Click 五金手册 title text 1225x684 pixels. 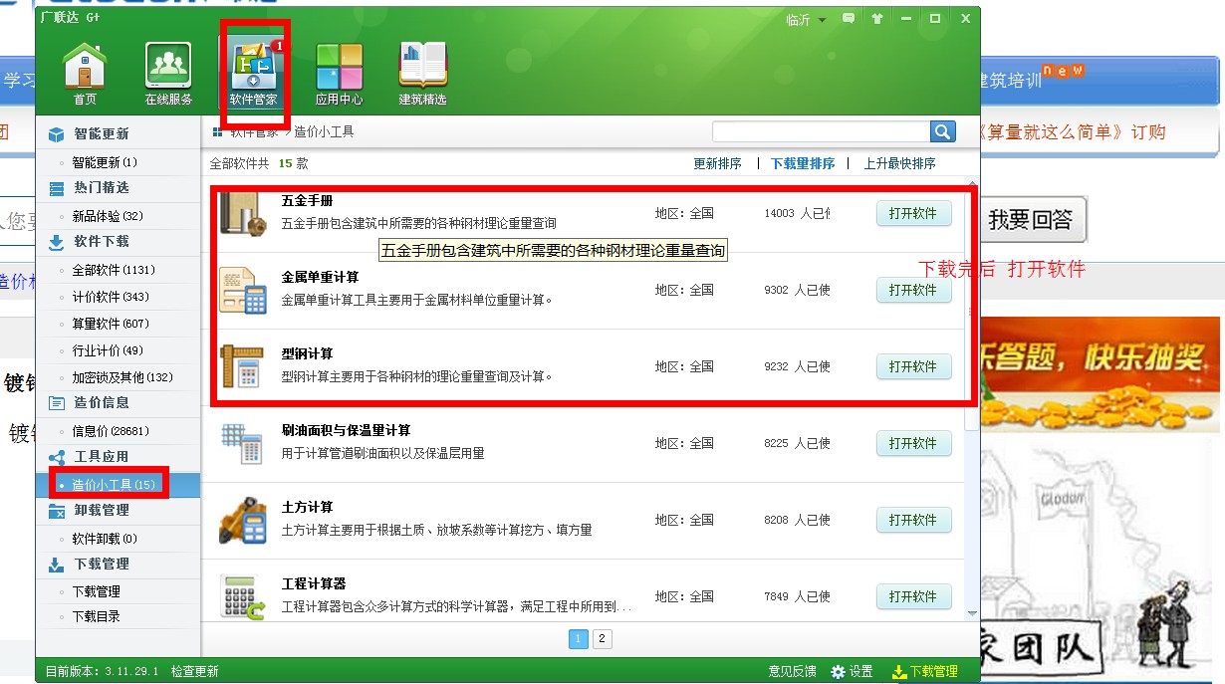[307, 200]
